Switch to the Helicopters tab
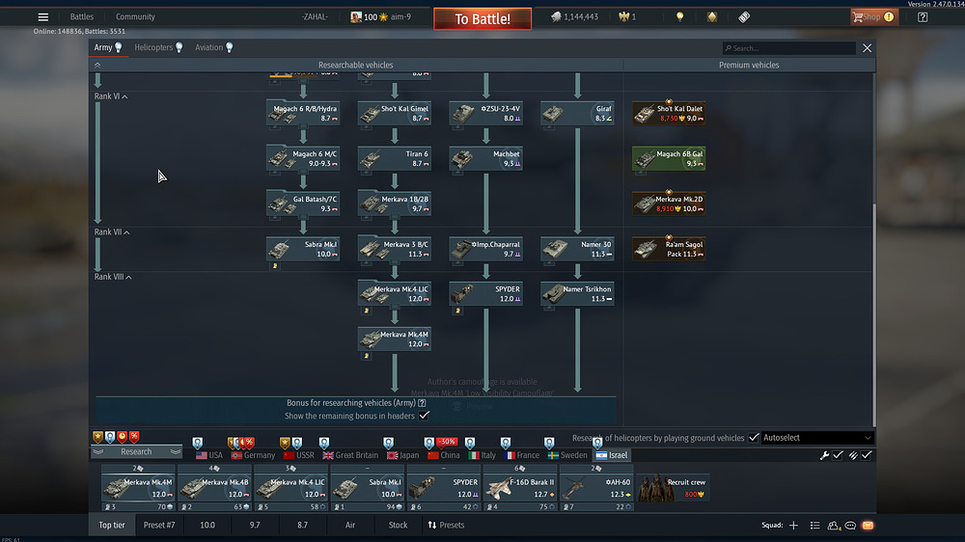Viewport: 965px width, 542px height. coord(159,47)
